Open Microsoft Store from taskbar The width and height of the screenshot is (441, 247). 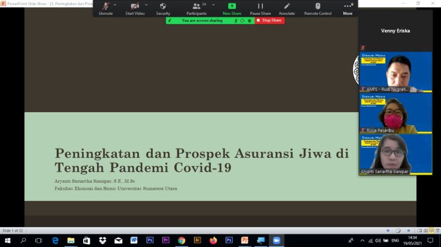point(87,240)
